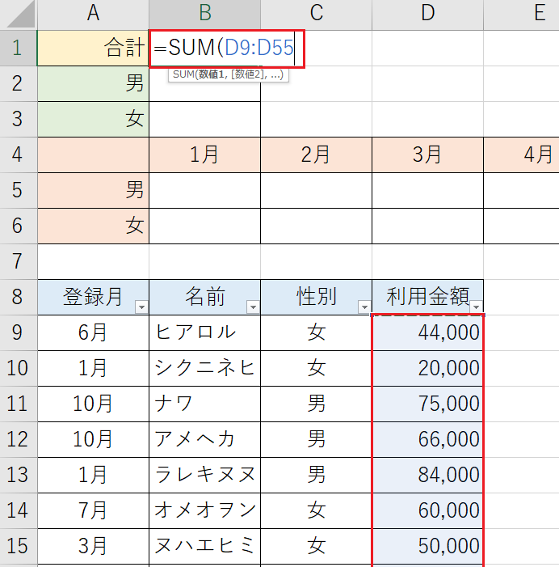Select column C header

point(317,15)
